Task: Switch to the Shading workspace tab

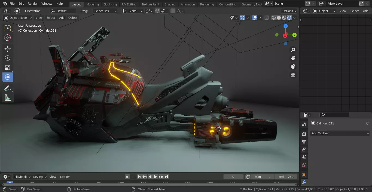Action: [x=170, y=4]
